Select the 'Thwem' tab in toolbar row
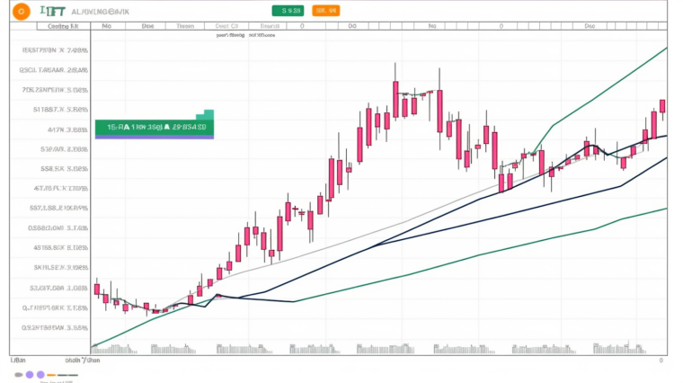The image size is (683, 383). click(185, 27)
